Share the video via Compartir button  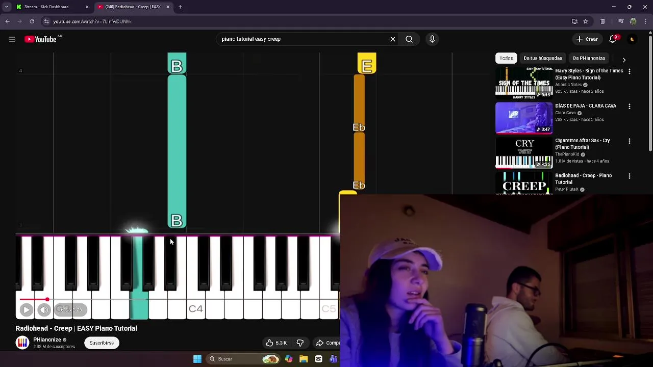click(x=327, y=343)
